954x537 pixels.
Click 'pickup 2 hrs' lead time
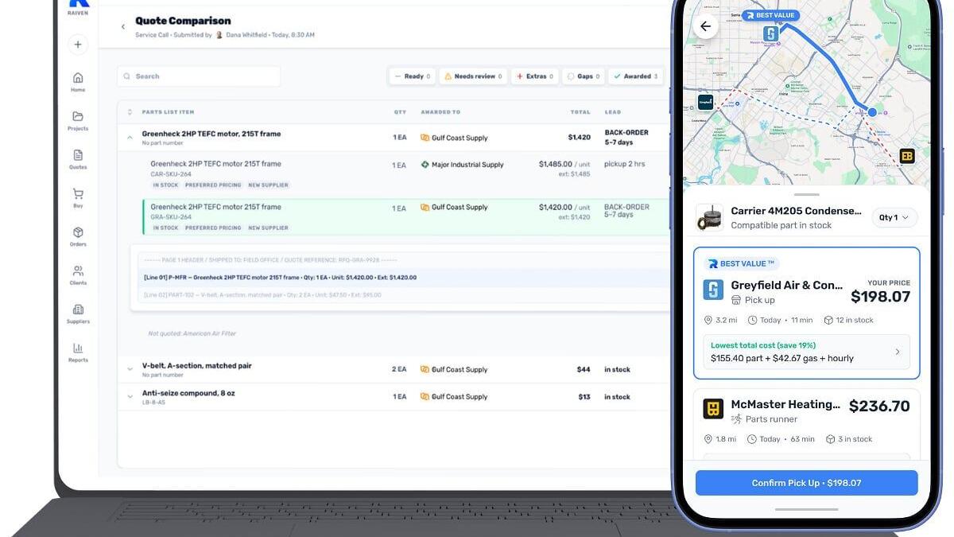pos(624,164)
